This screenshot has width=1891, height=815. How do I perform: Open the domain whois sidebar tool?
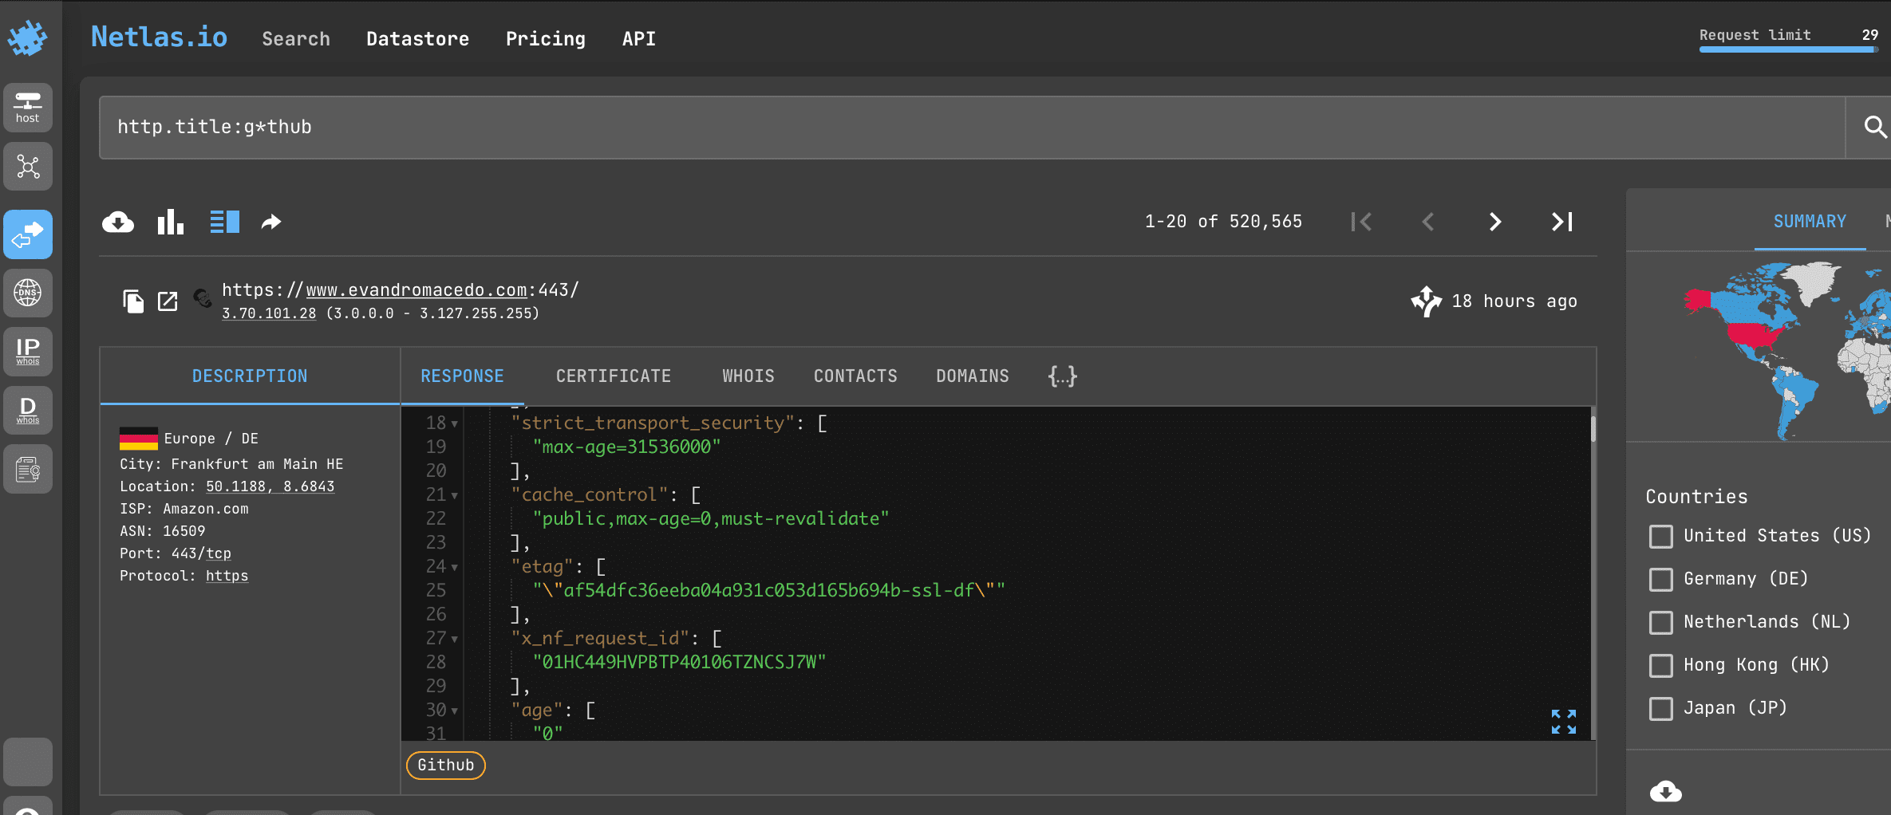tap(28, 411)
